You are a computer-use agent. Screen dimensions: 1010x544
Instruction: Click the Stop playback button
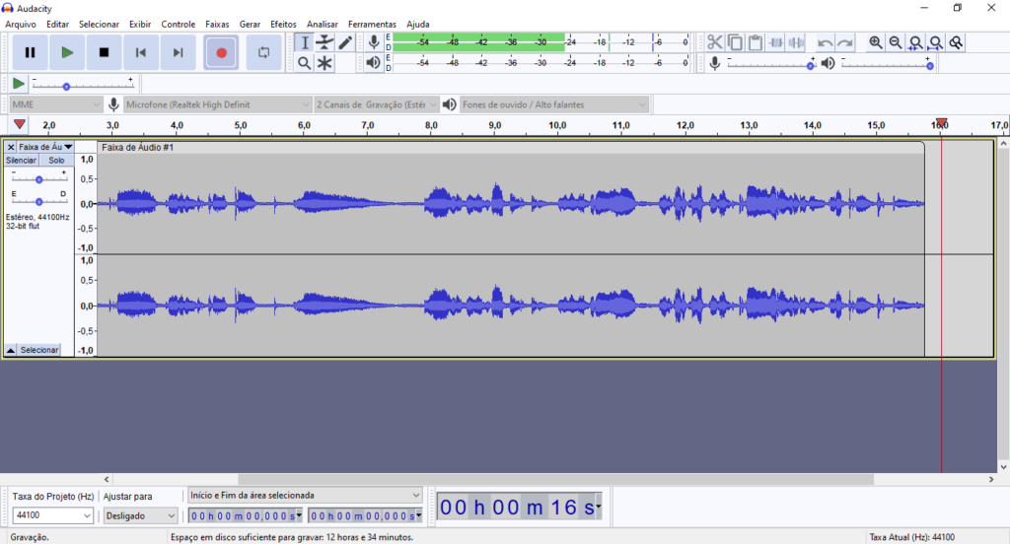click(x=104, y=52)
